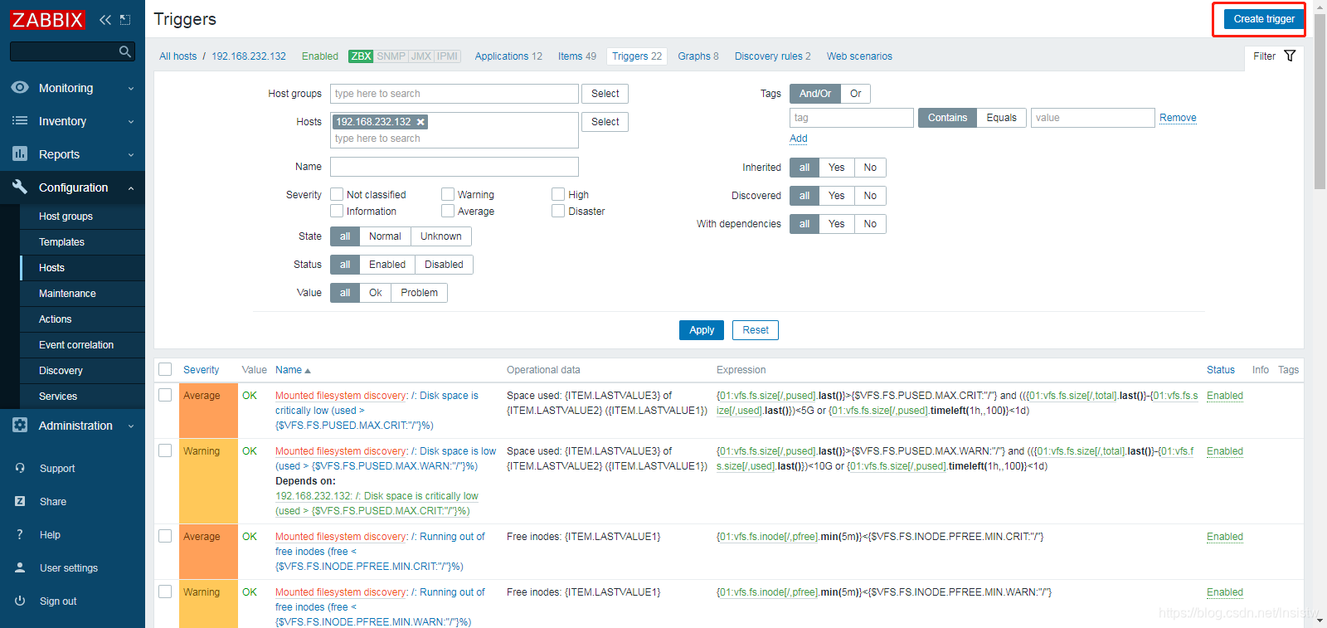Collapse the sidebar with double-arrow icon
The image size is (1327, 628).
tap(105, 19)
